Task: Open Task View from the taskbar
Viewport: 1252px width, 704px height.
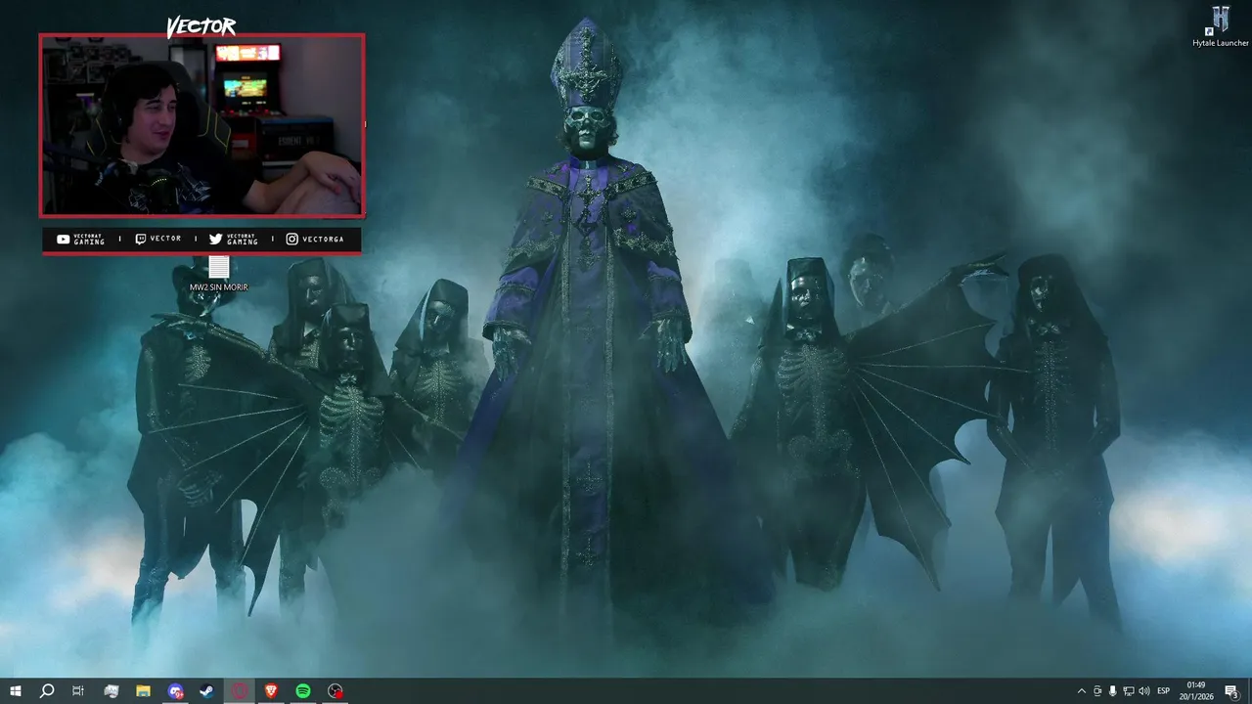Action: tap(78, 691)
